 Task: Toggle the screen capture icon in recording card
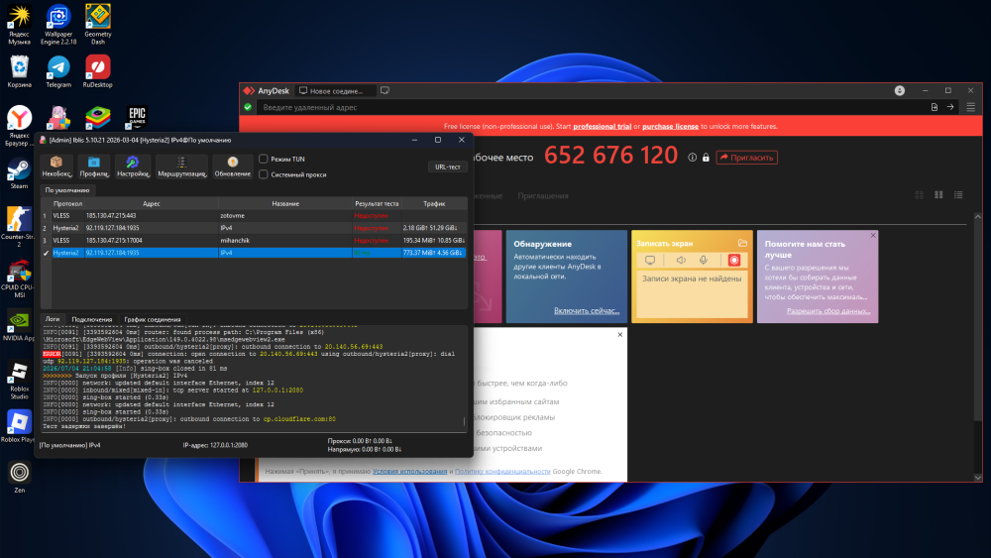[x=650, y=261]
